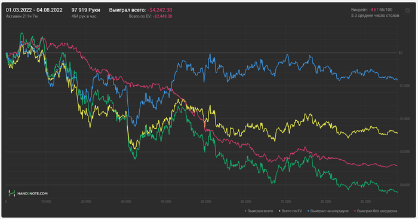Click the date range 01.03.2022 - 04.08.2022
Viewport: 418px width, 219px height.
tap(34, 10)
